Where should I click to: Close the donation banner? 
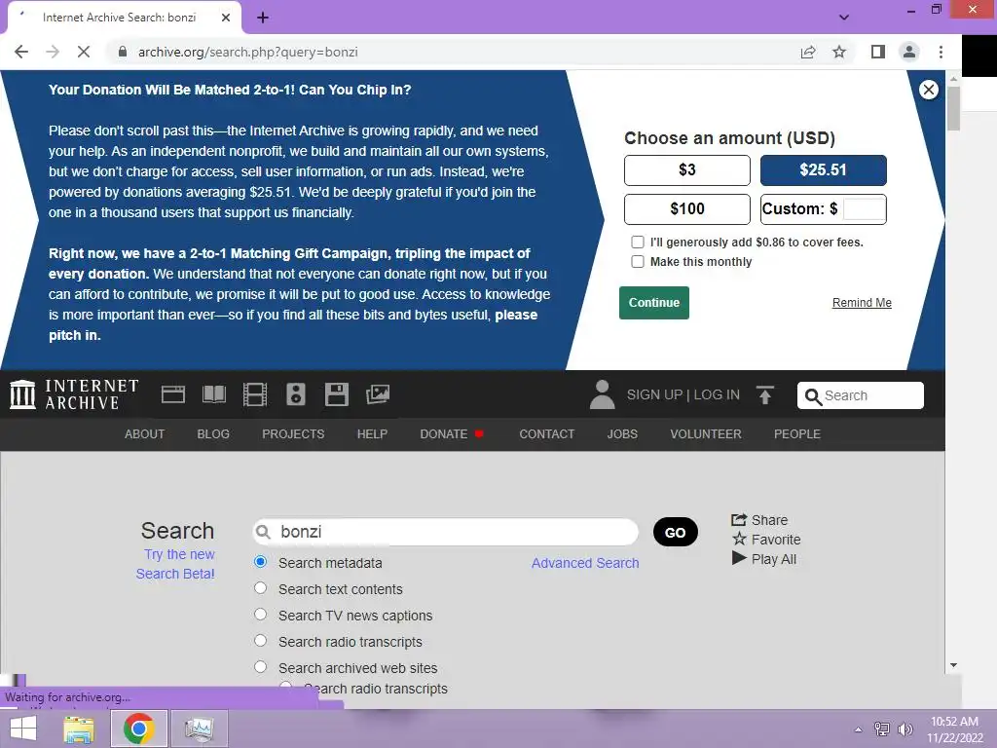tap(928, 90)
